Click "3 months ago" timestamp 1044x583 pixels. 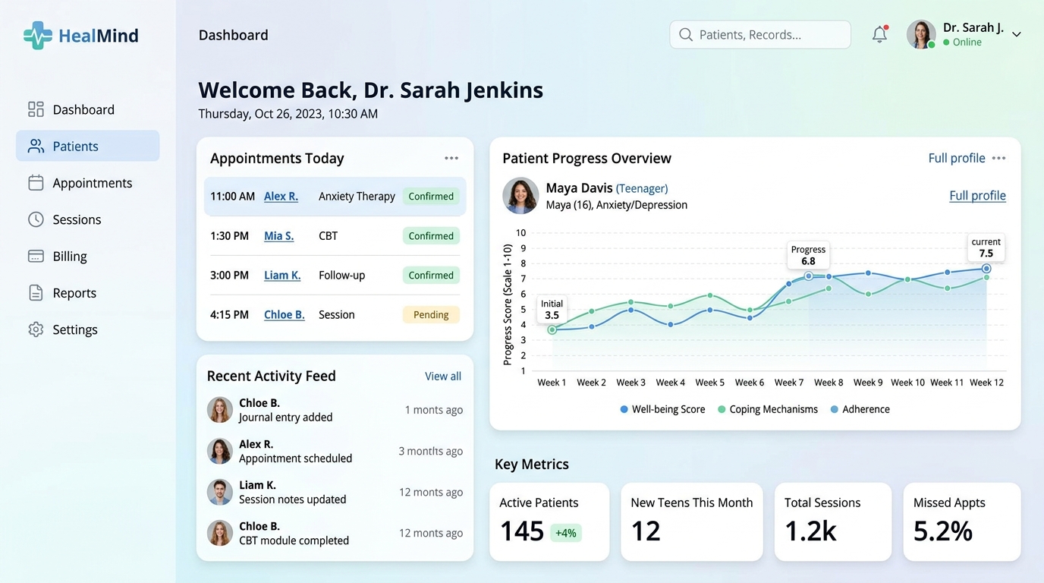(x=430, y=451)
